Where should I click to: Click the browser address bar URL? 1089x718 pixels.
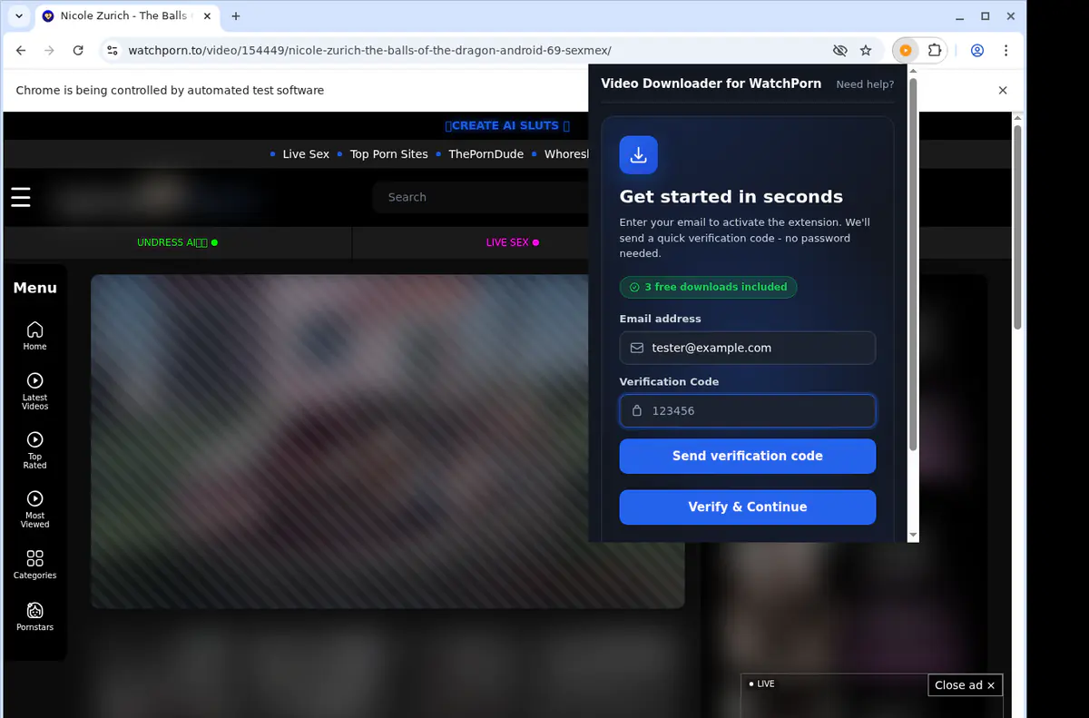point(369,51)
